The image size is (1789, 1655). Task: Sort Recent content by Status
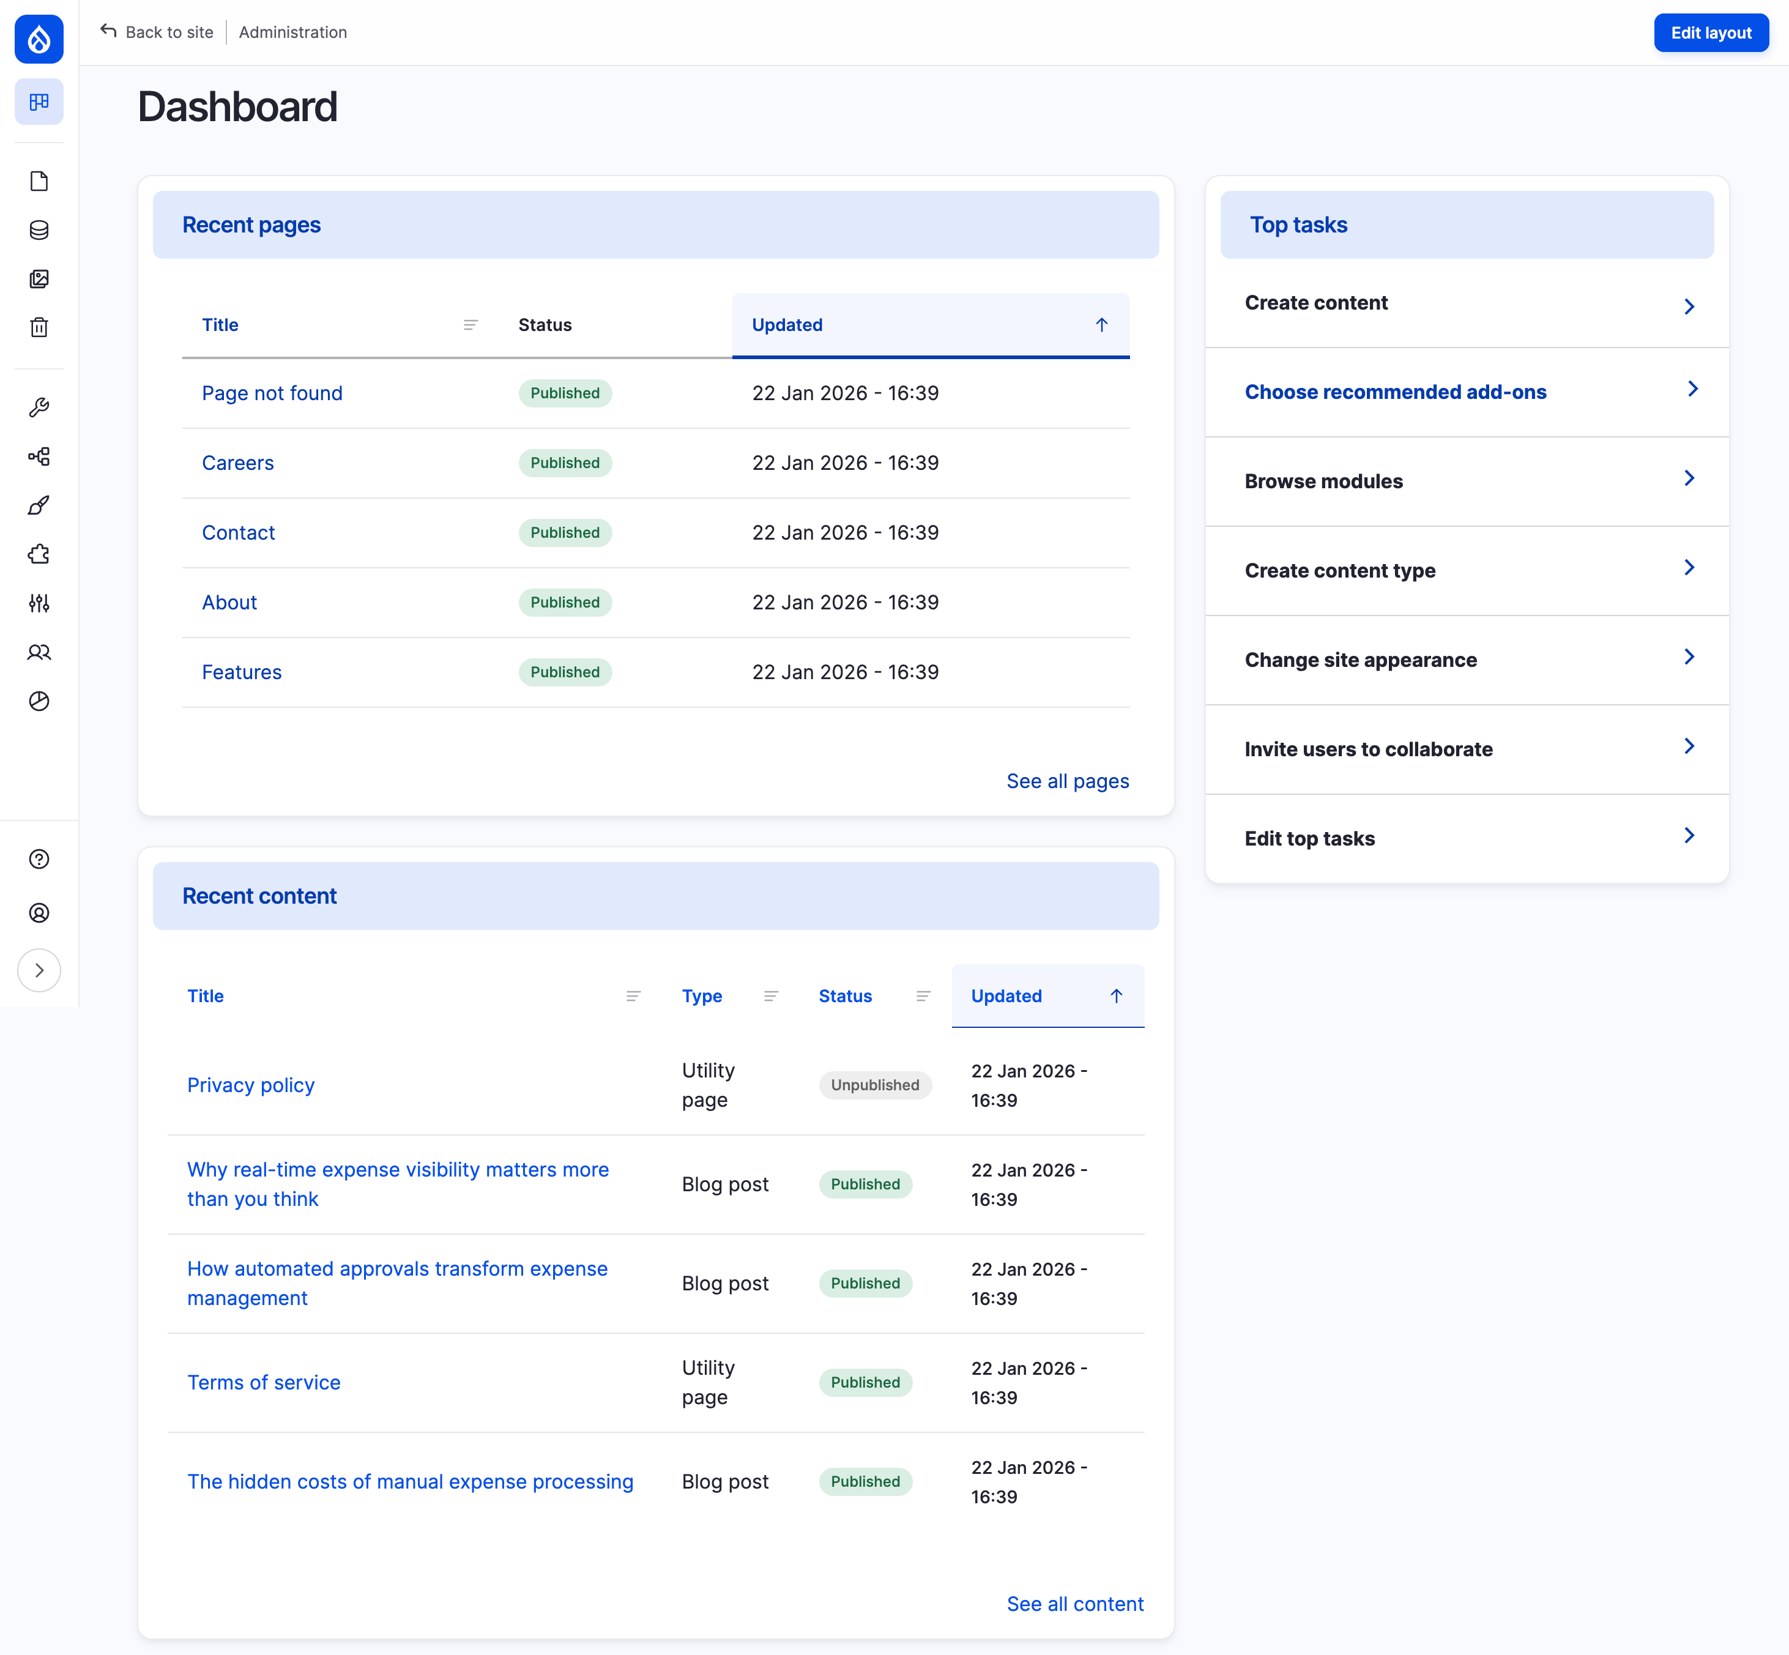[x=846, y=996]
